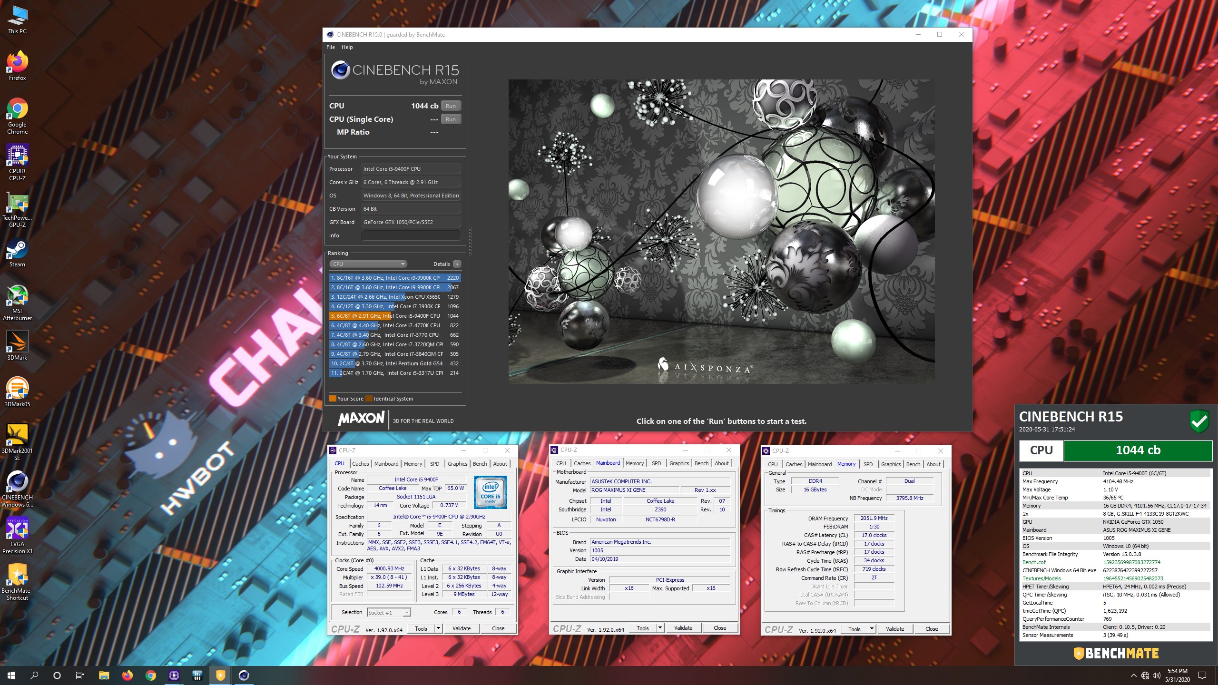Open BenchMate Shortcut on the desktop

click(18, 582)
